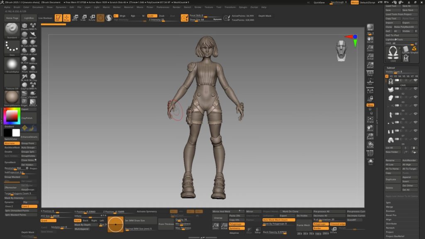Select the Scale transform tool
Viewport: 425px width, 239px height.
tap(83, 18)
